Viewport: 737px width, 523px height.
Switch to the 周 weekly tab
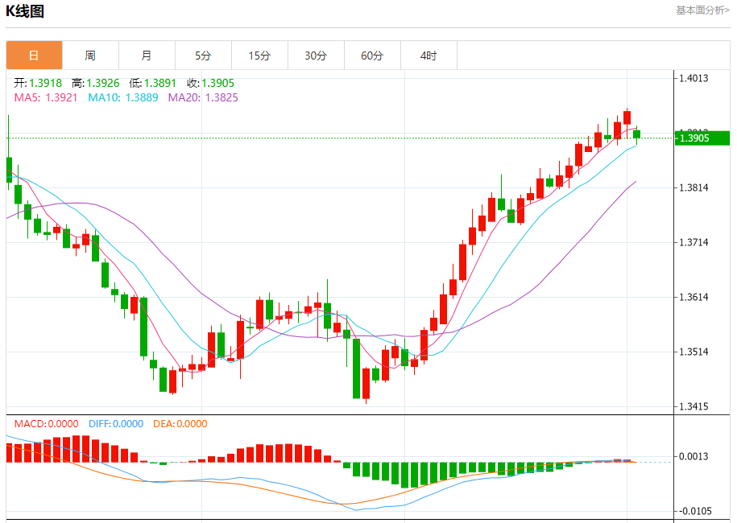pyautogui.click(x=90, y=56)
